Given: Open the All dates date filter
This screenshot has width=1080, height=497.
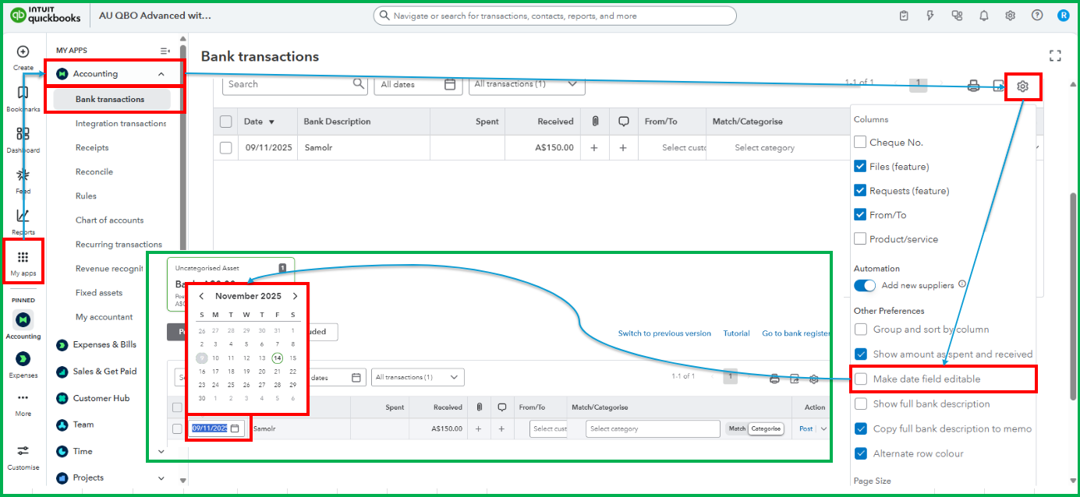Looking at the screenshot, I should [418, 84].
